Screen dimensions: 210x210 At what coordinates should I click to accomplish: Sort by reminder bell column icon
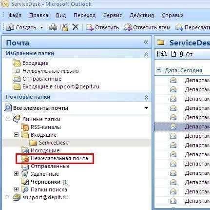[x=164, y=54]
